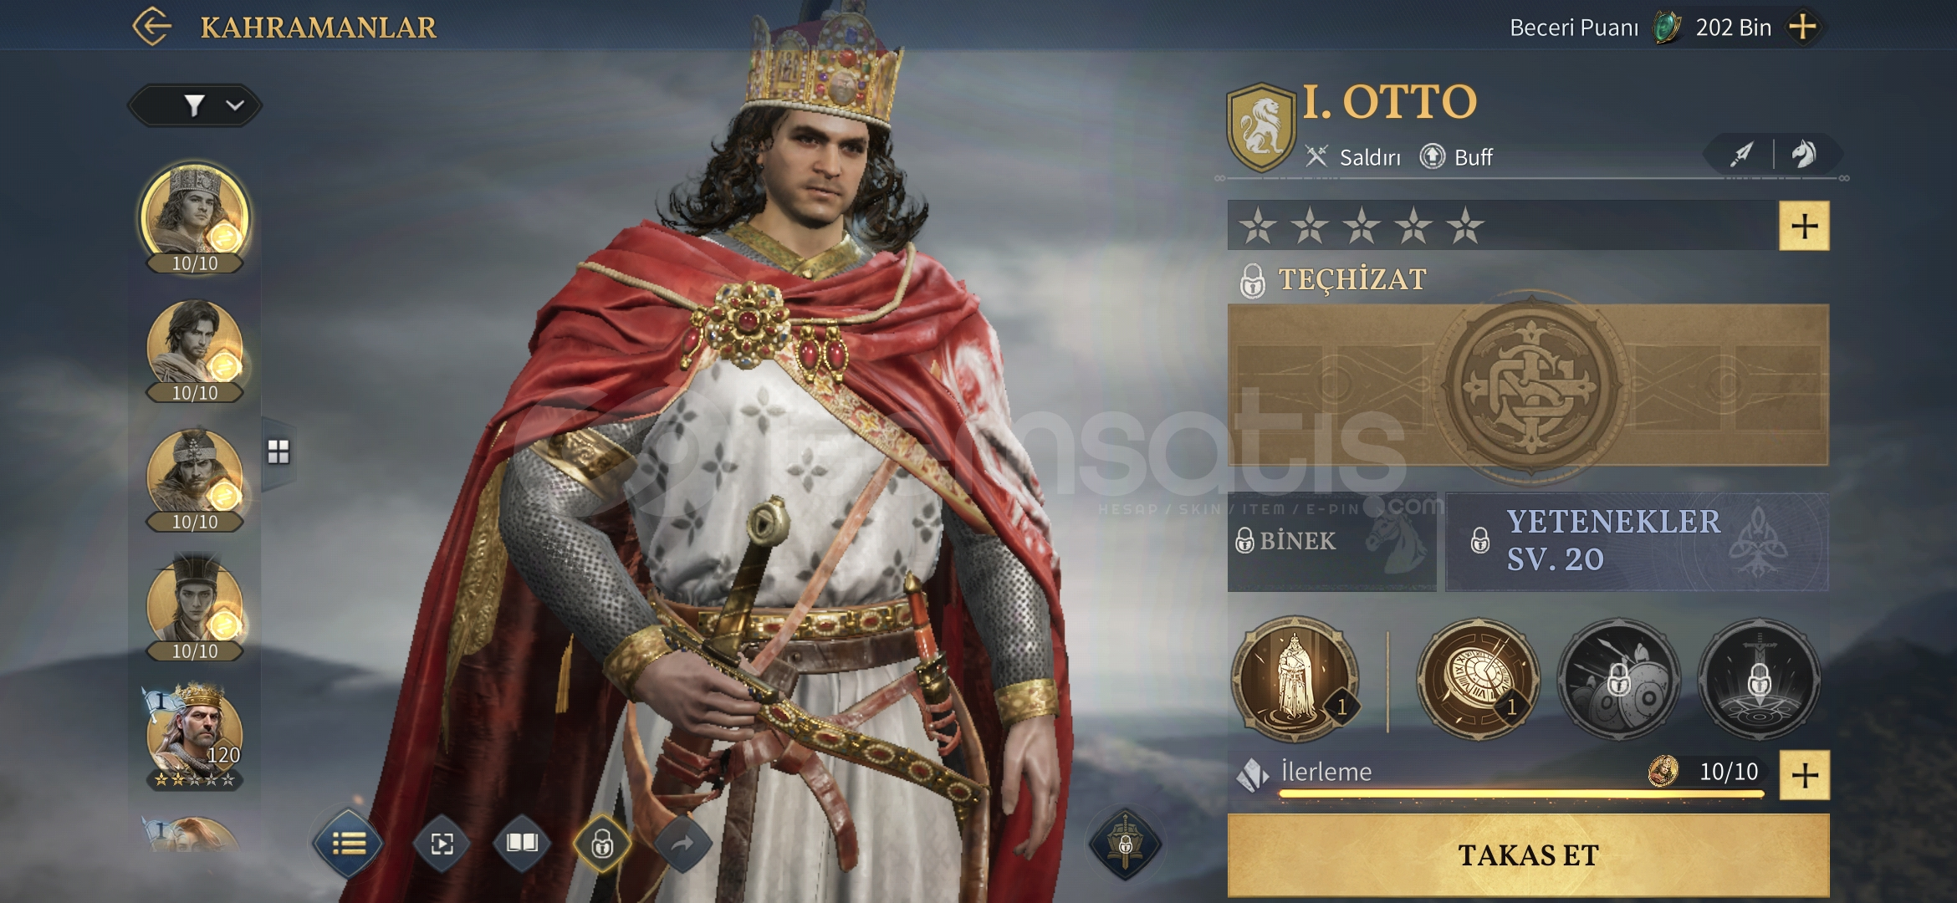
Task: Add more Beceri Puanı with plus
Action: [x=1802, y=28]
